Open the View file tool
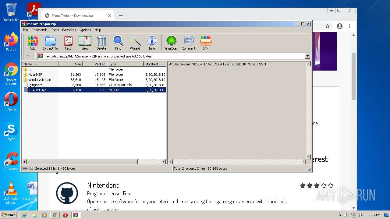The width and height of the screenshot is (390, 219). pyautogui.click(x=85, y=43)
